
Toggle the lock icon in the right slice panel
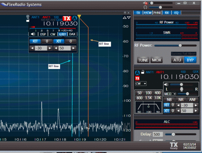(143, 72)
